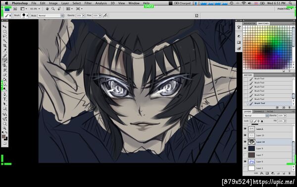Click Layer 9 dark blue thumbnail
Image resolution: width=297 pixels, height=187 pixels.
pyautogui.click(x=251, y=148)
